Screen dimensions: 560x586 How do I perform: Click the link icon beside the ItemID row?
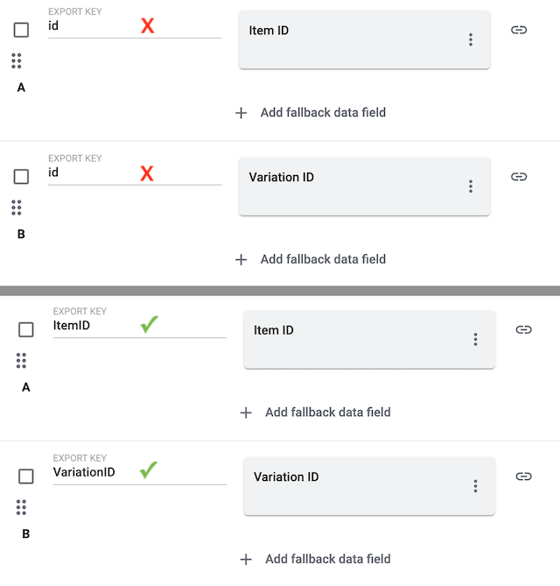(523, 329)
